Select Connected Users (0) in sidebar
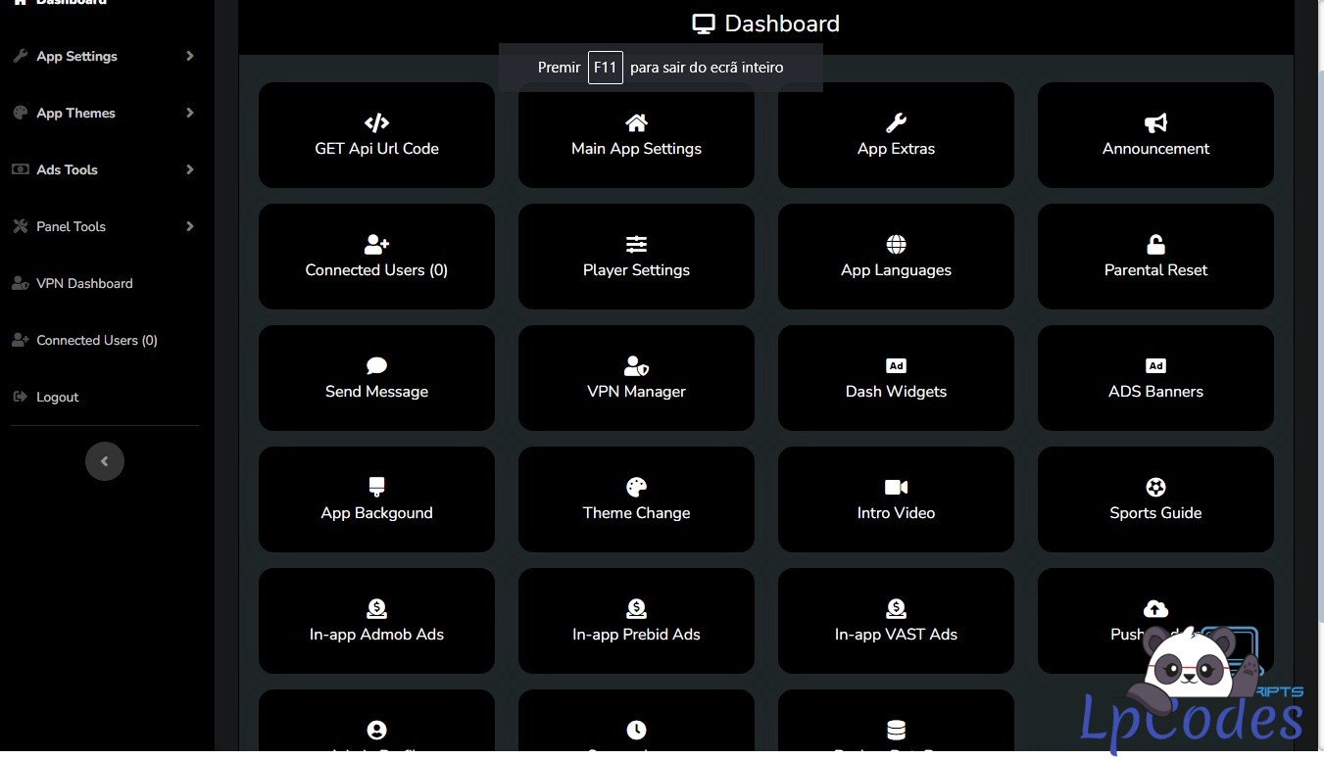The image size is (1324, 759). (96, 341)
